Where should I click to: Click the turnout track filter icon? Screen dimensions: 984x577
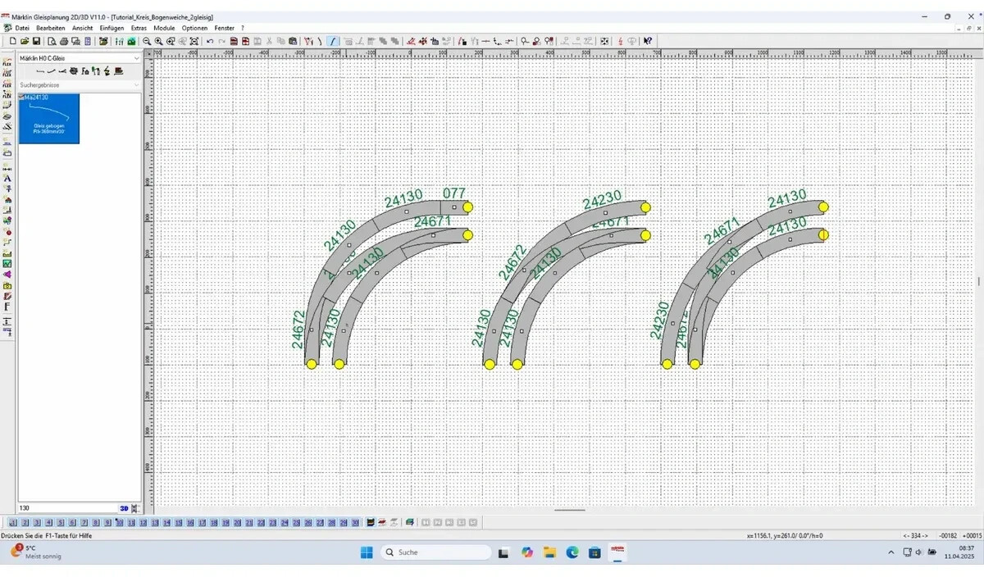click(61, 71)
